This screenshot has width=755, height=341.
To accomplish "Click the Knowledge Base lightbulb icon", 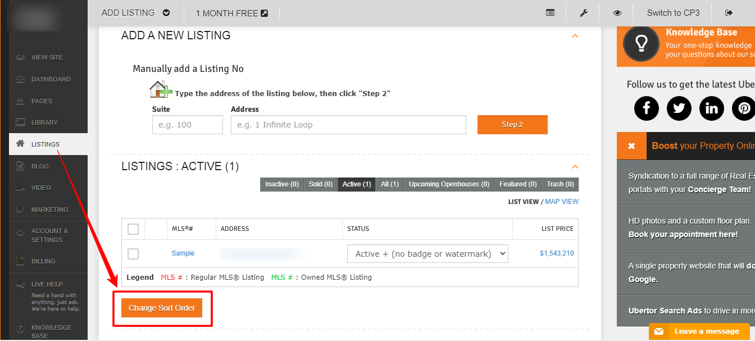I will pos(641,43).
